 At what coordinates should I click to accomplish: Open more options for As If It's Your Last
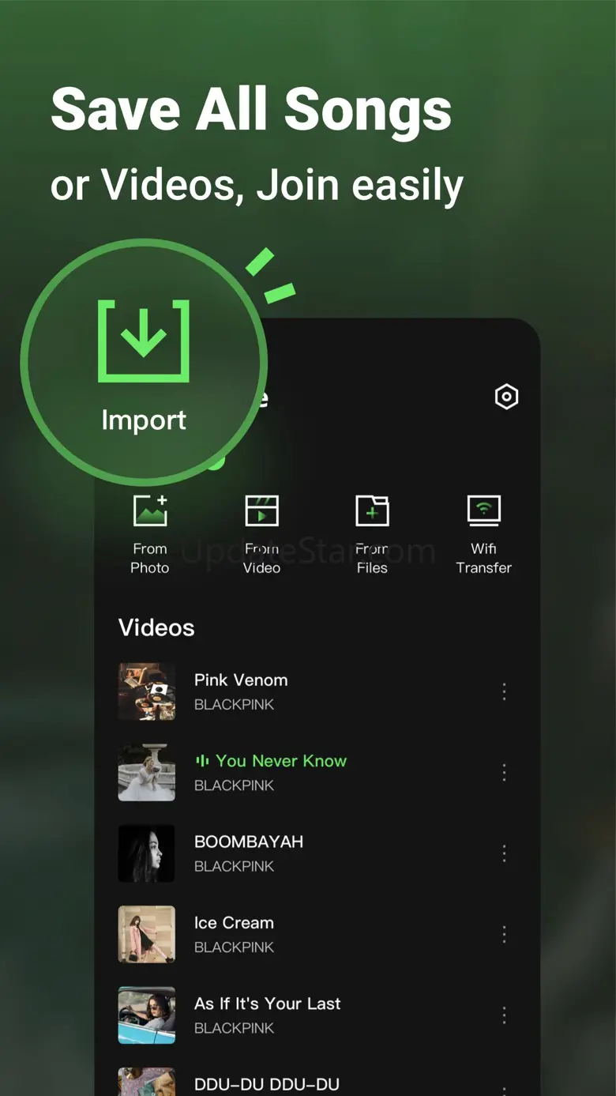click(x=504, y=1015)
